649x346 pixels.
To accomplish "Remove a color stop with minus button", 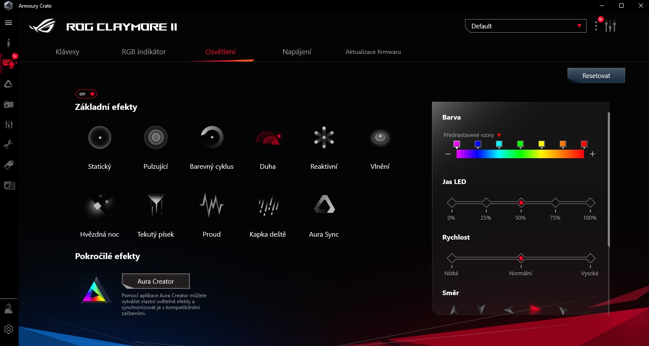I will [x=448, y=154].
